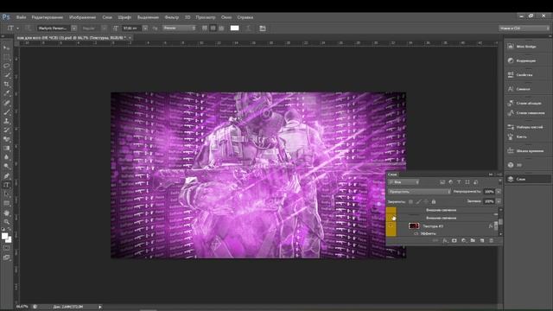This screenshot has width=553, height=311.
Task: Select the Magic Wand tool
Action: pos(6,75)
